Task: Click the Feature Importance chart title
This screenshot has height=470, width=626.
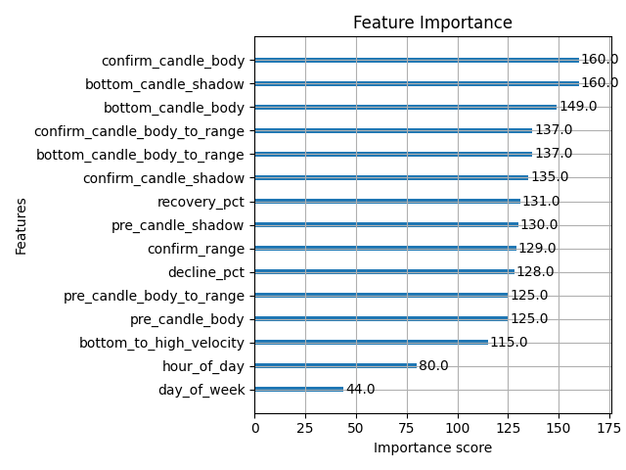Action: 432,23
